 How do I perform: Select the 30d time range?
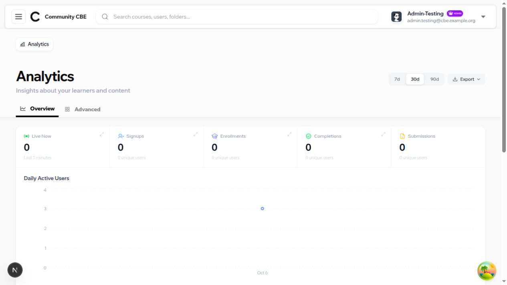click(415, 79)
